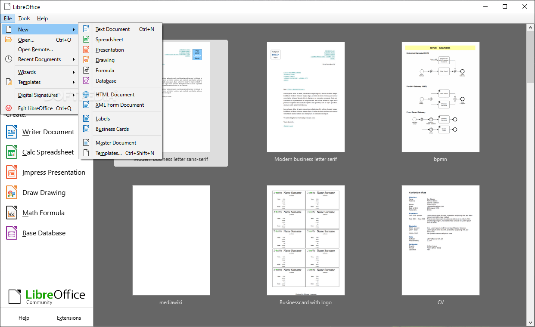Expand the Digital Signatures submenu arrow
535x327 pixels.
click(x=74, y=95)
